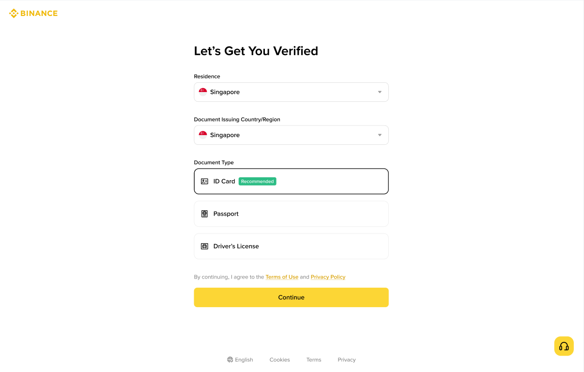Open the Terms of Use link
The width and height of the screenshot is (584, 372).
click(x=282, y=277)
